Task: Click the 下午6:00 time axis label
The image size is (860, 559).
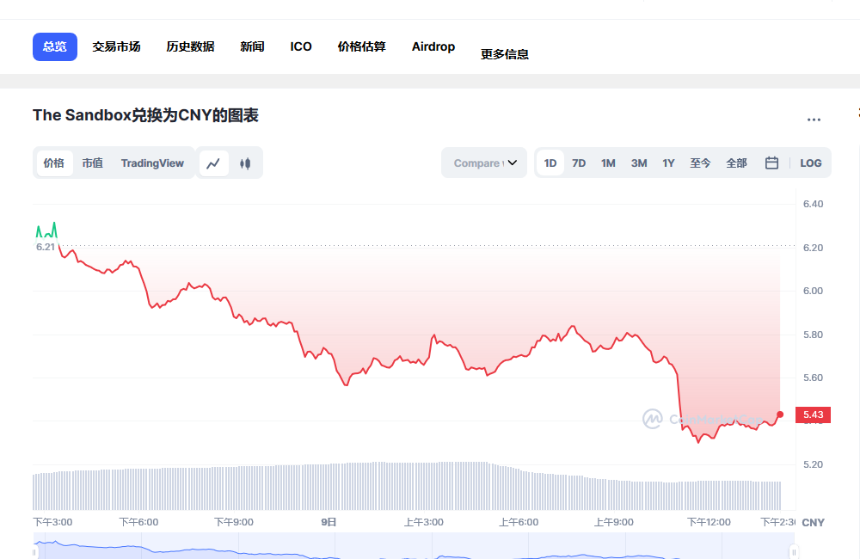Action: point(138,522)
